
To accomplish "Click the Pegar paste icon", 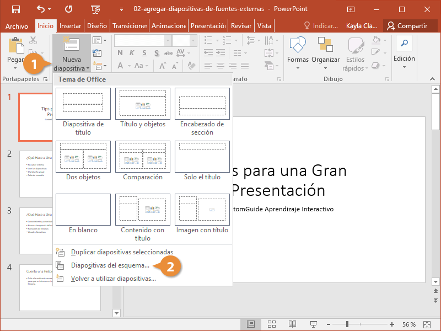I will [x=16, y=45].
